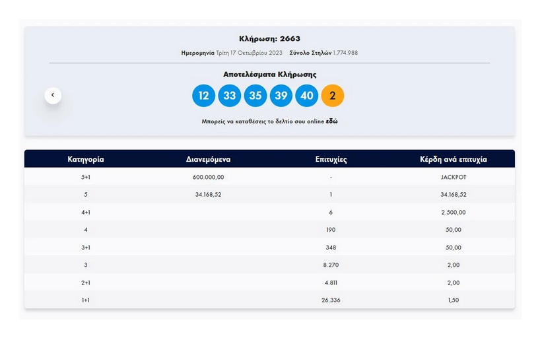Image resolution: width=542 pixels, height=340 pixels.
Task: Open the online ticket link 'εδώ'
Action: (x=331, y=121)
